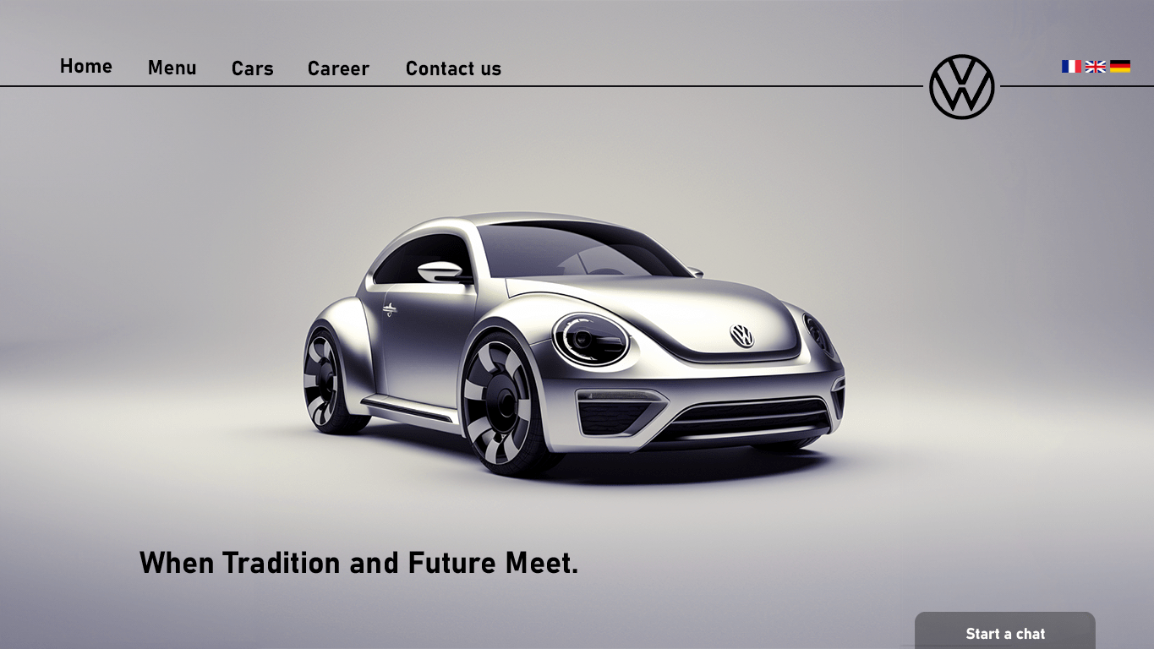The image size is (1154, 649).
Task: Switch language to German flag
Action: 1120,66
